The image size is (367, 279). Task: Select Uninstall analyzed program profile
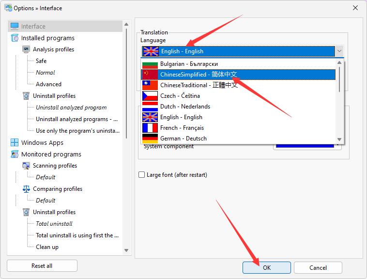71,108
